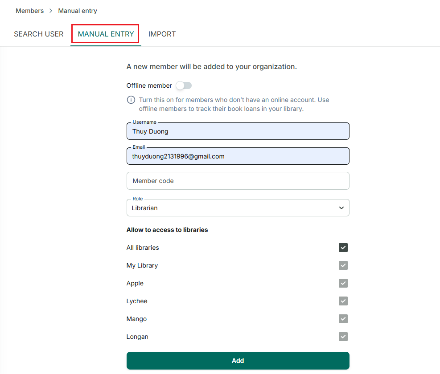Toggle the Offline member switch

(x=184, y=85)
